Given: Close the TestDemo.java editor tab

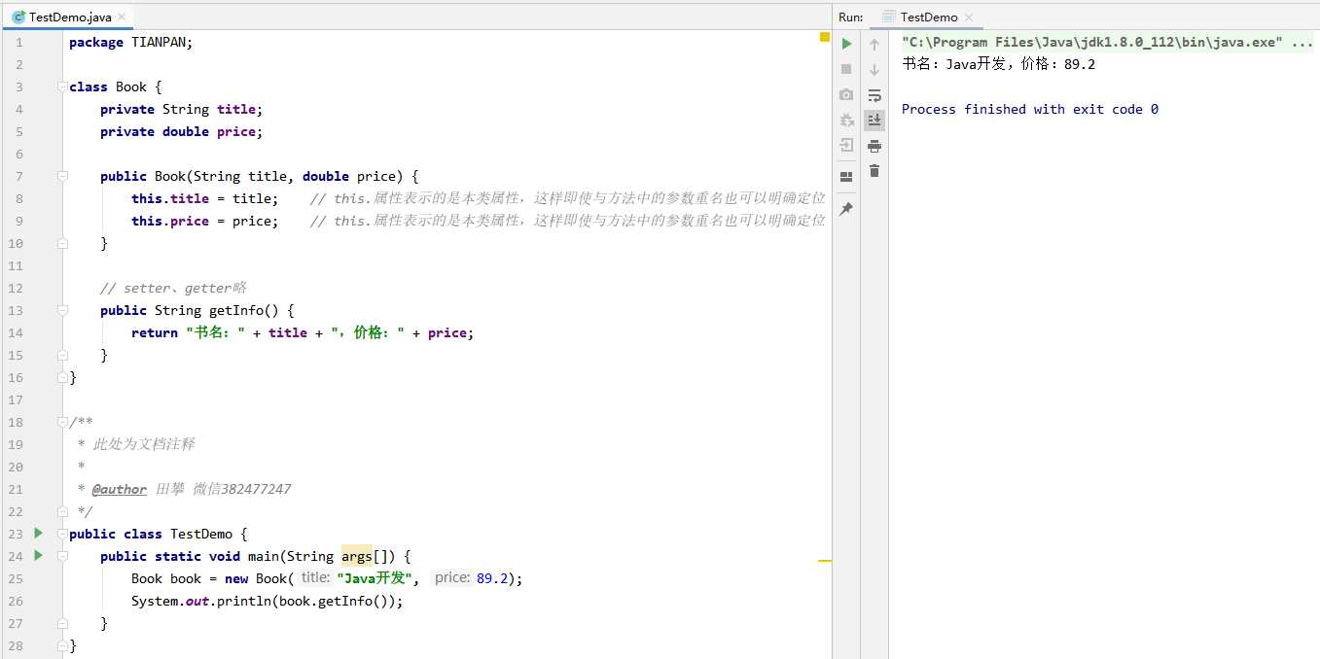Looking at the screenshot, I should pyautogui.click(x=122, y=17).
